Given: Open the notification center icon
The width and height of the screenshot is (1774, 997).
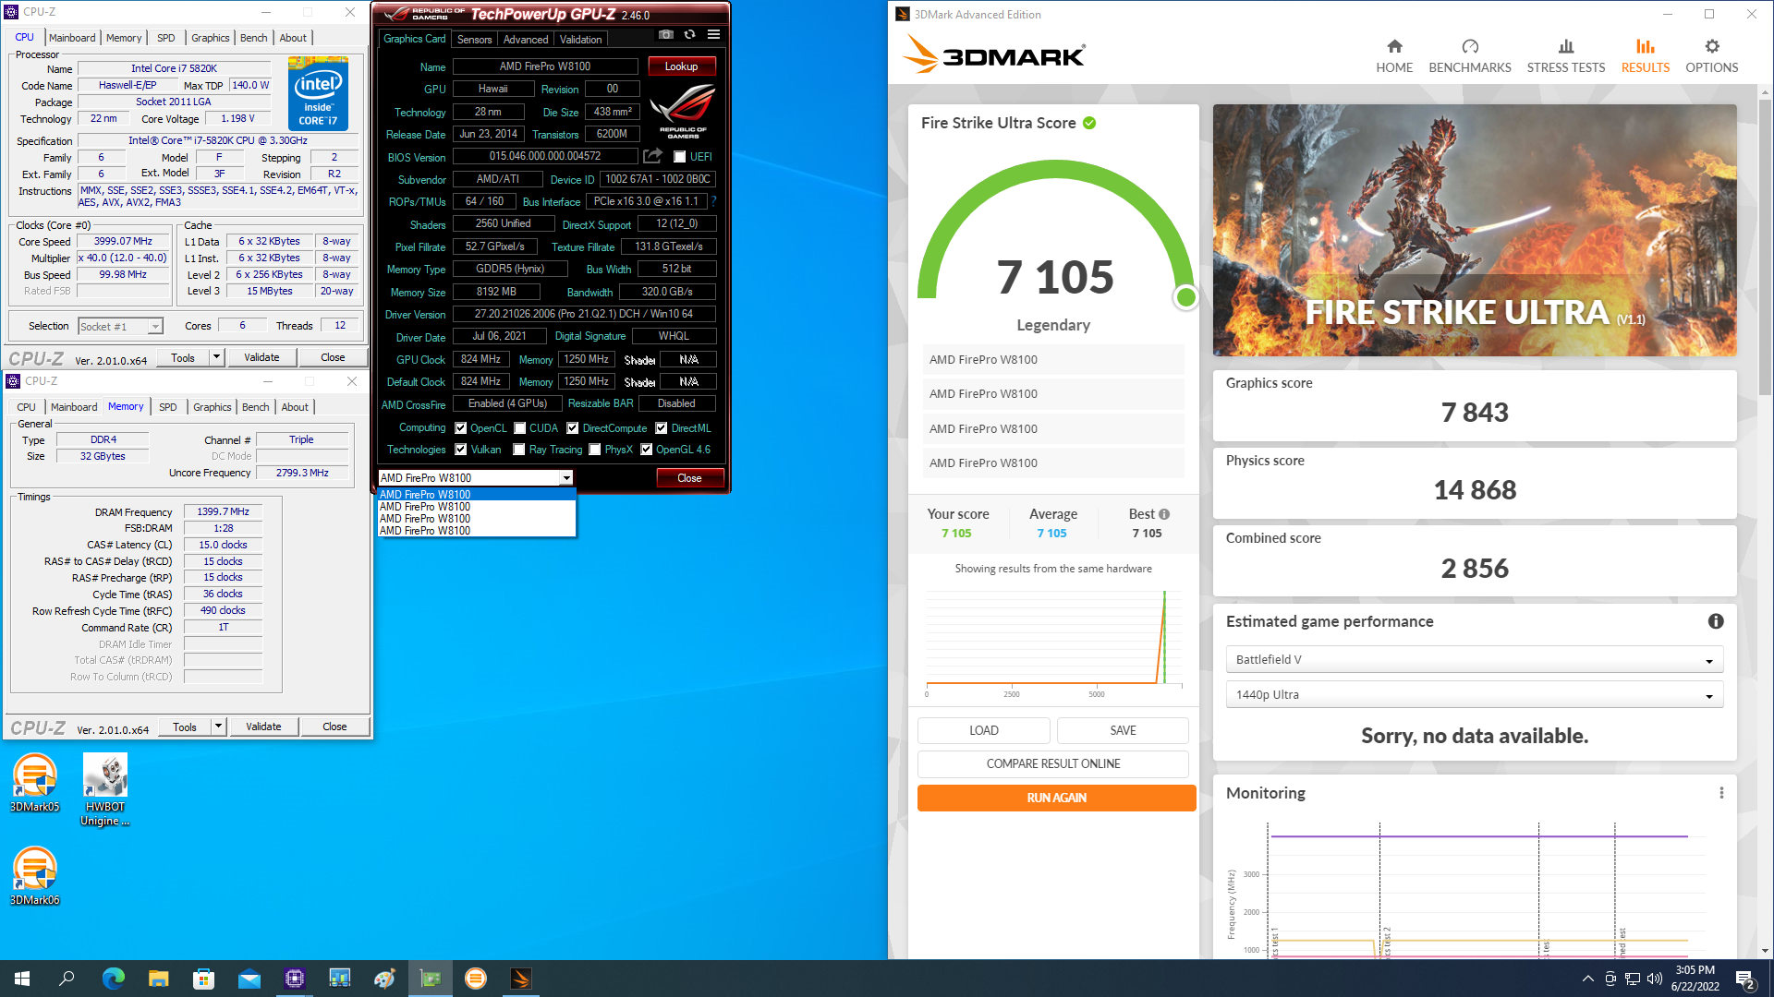Looking at the screenshot, I should pyautogui.click(x=1745, y=979).
